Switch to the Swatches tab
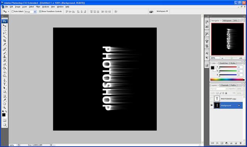Image resolution: width=247 pixels, height=147 pixels. point(224,63)
